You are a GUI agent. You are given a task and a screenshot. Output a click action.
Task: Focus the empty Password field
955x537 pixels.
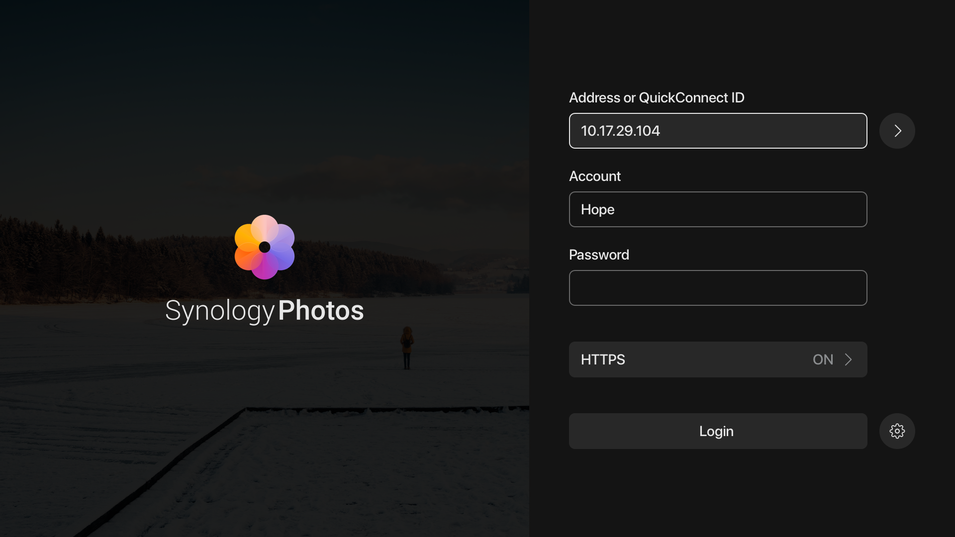[x=718, y=288]
